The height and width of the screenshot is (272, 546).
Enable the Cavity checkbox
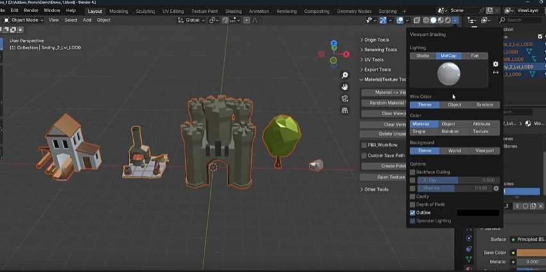(x=413, y=196)
